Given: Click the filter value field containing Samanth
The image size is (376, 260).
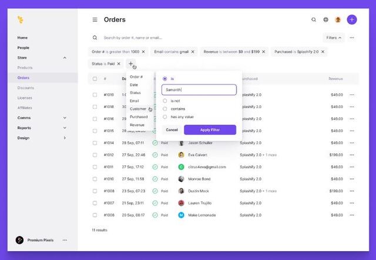Looking at the screenshot, I should [199, 90].
